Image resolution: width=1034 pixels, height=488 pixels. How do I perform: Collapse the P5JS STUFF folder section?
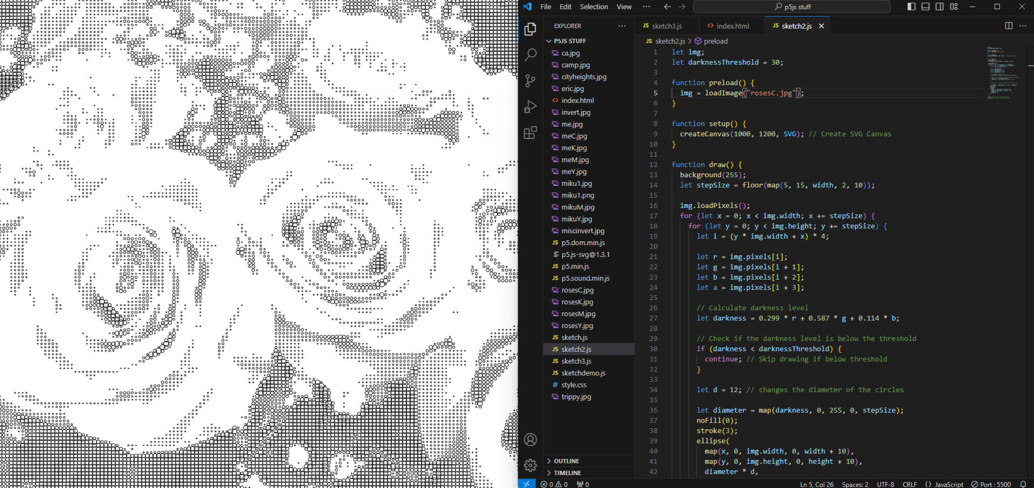point(569,41)
